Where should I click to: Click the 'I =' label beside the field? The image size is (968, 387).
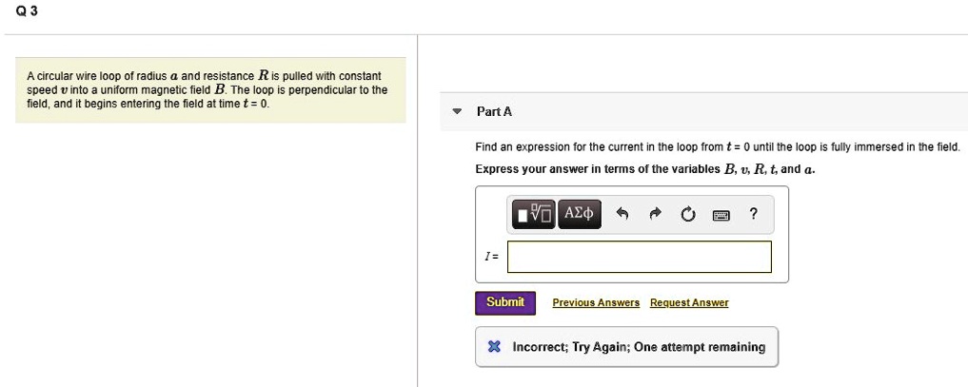point(490,258)
